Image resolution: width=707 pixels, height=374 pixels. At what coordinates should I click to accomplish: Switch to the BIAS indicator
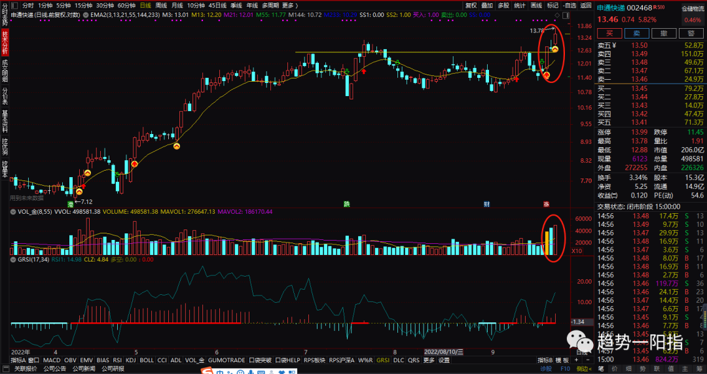tap(103, 360)
